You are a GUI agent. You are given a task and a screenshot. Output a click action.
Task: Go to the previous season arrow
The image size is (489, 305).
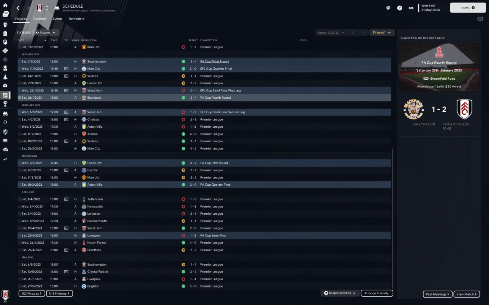pyautogui.click(x=353, y=33)
